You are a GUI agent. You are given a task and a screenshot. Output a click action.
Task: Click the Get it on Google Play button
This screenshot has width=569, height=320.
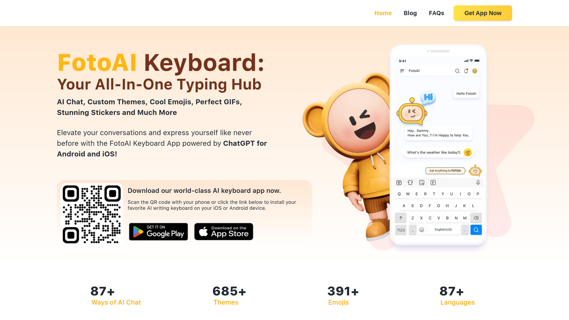coord(158,231)
